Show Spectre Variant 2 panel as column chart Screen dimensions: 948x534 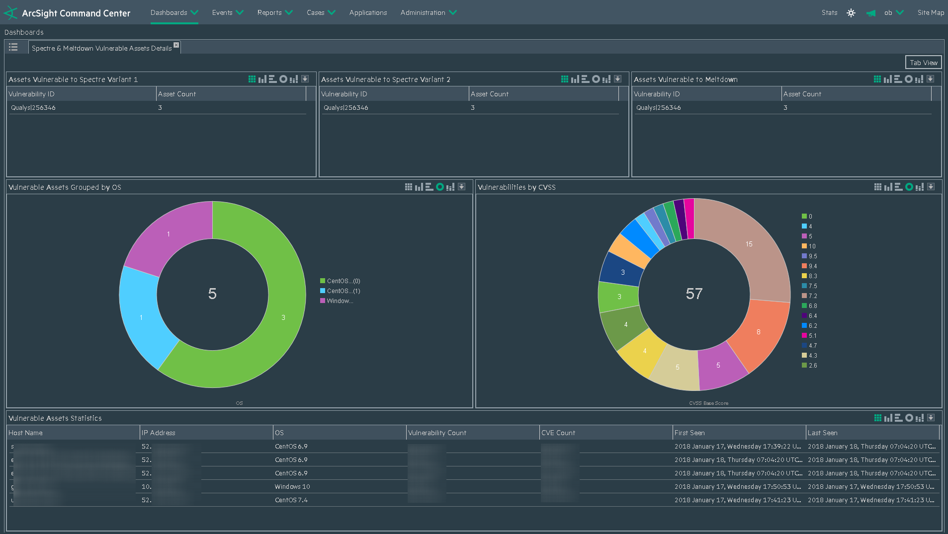coord(575,79)
